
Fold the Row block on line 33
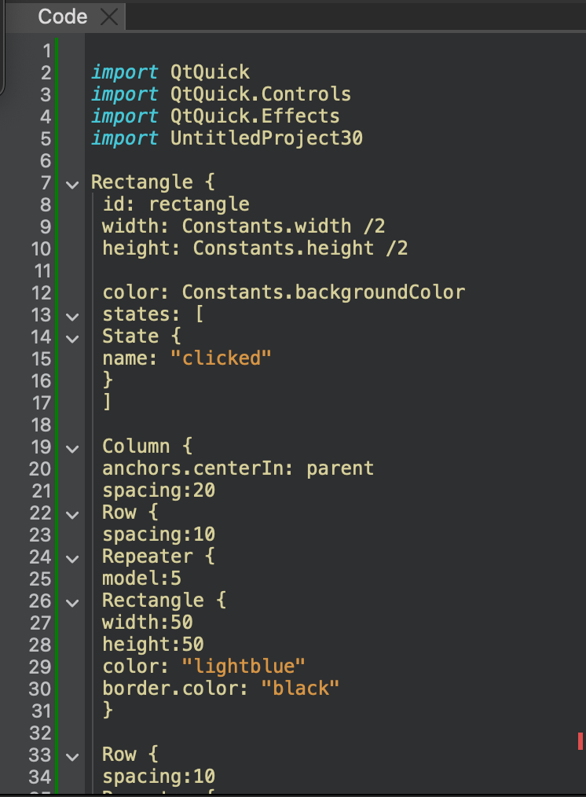click(72, 757)
